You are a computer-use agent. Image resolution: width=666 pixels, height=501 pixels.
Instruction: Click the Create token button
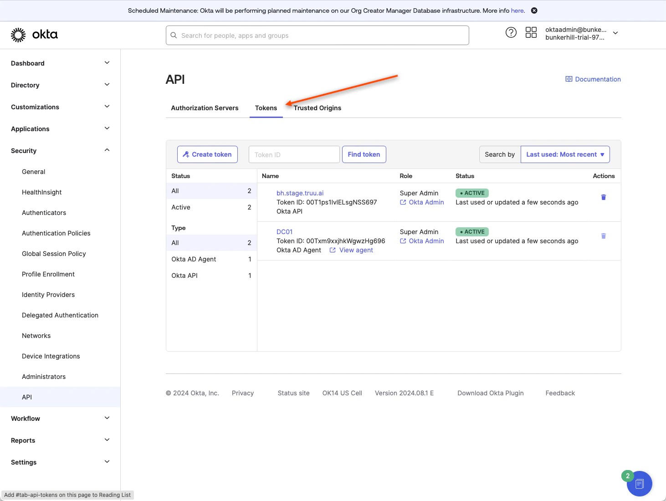click(x=207, y=154)
